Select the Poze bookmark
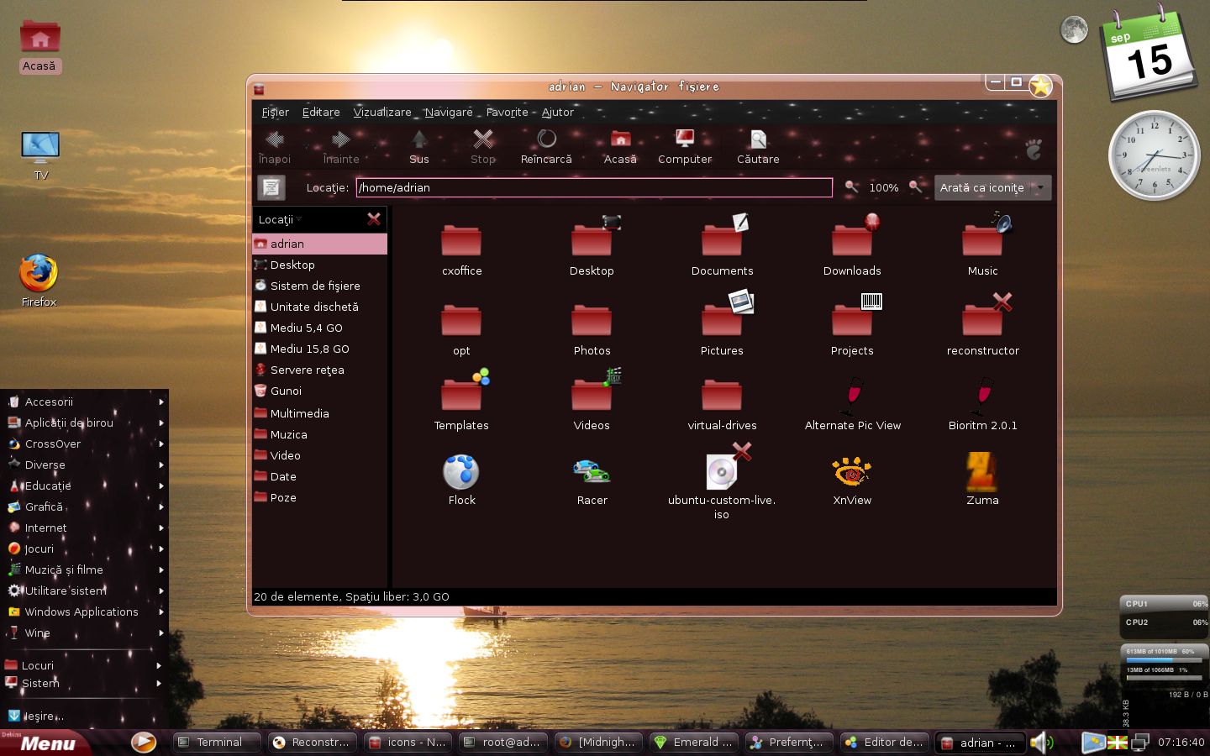 [x=319, y=497]
